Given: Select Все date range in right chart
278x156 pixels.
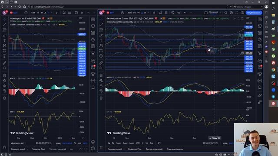Looking at the screenshot, I should pyautogui.click(x=152, y=143).
